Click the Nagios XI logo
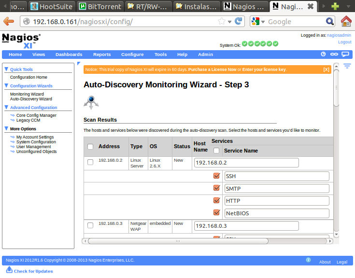Image resolution: width=355 pixels, height=278 pixels. click(x=21, y=41)
